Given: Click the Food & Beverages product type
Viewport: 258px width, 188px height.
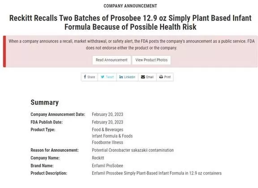Looking at the screenshot, I should click(x=107, y=130).
